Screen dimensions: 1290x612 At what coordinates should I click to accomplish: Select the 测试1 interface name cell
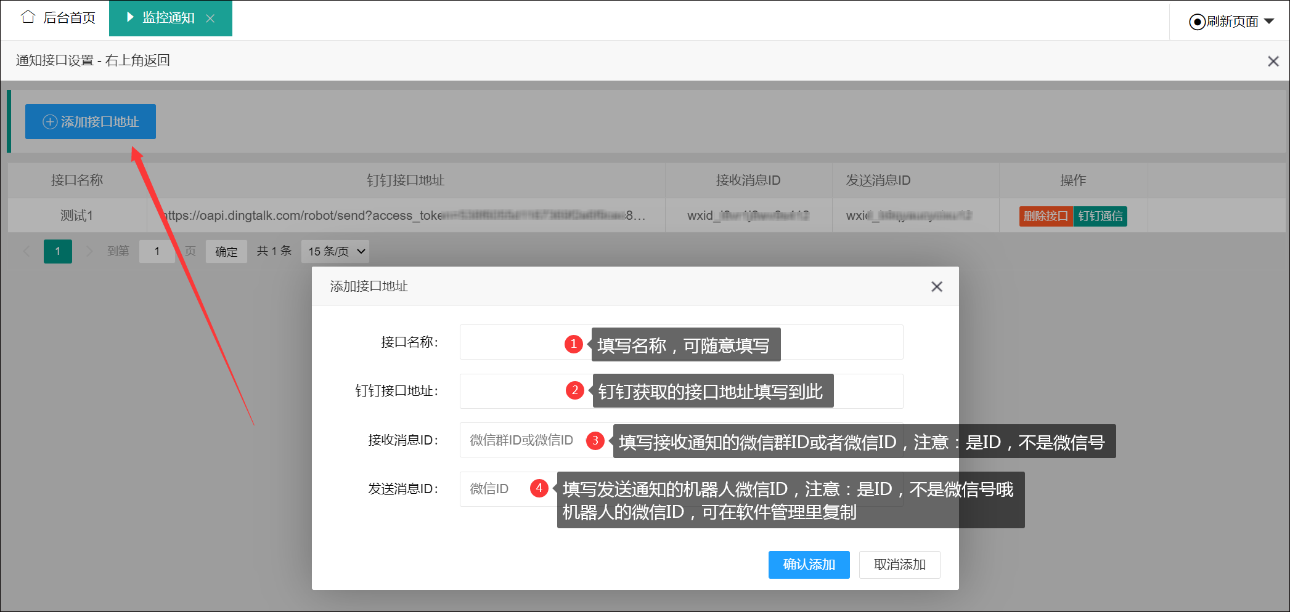(77, 215)
